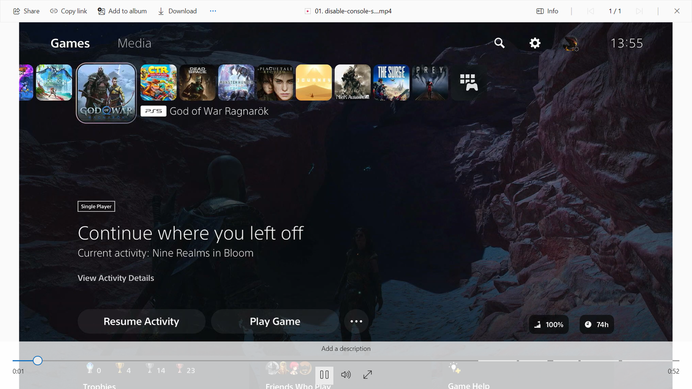Mute the video volume
Viewport: 692px width, 389px height.
346,374
